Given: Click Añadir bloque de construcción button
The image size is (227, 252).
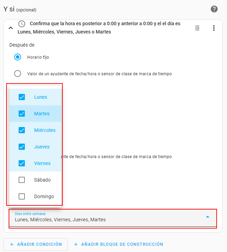Looking at the screenshot, I should coord(118,244).
